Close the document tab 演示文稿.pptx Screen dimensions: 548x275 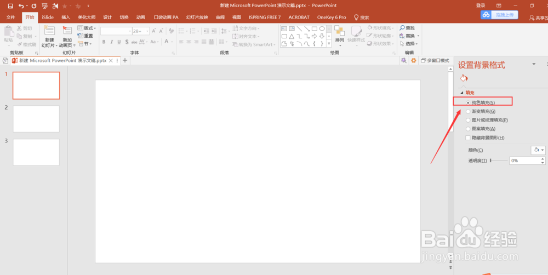click(x=111, y=60)
